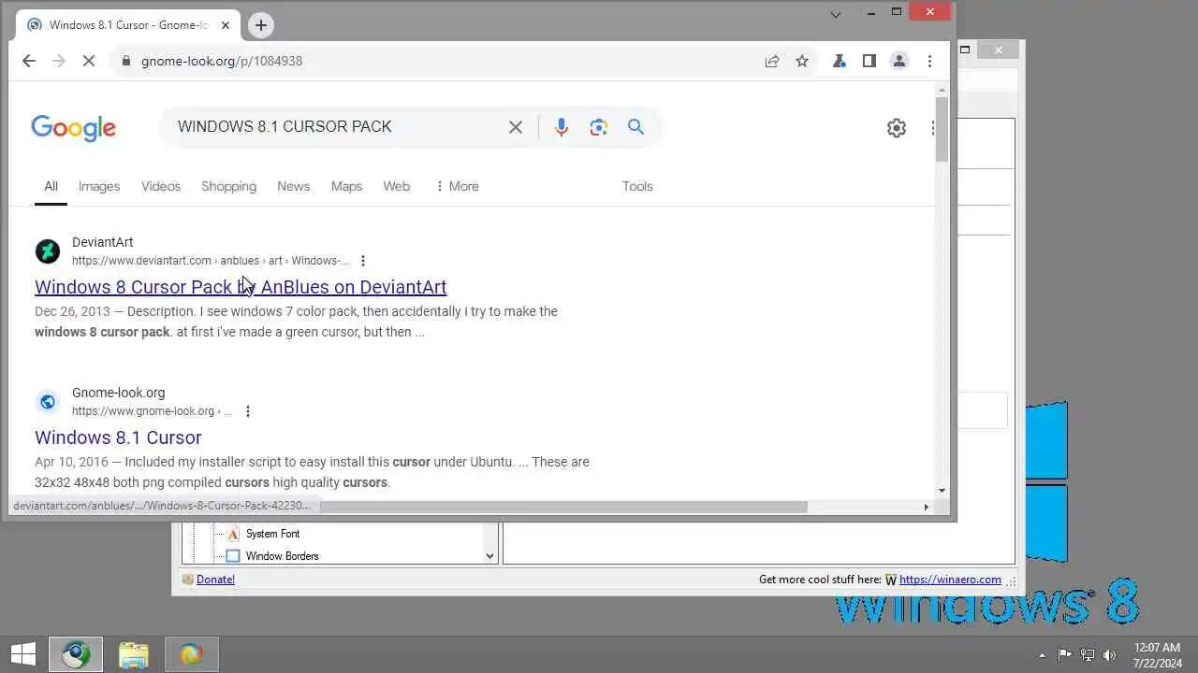Open Gnome-look.org result options menu

click(247, 411)
